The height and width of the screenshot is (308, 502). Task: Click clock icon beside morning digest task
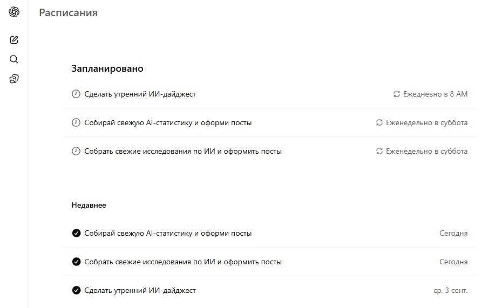click(x=76, y=94)
